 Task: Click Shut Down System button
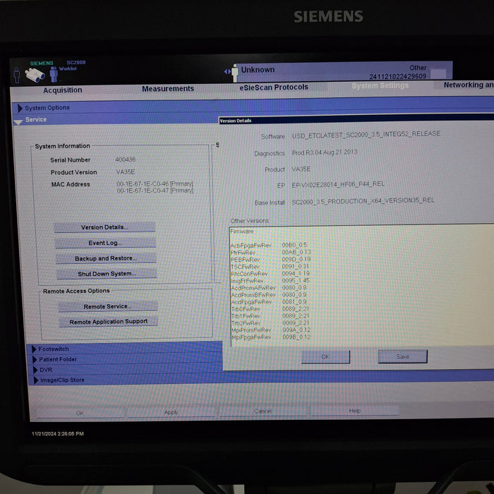click(107, 274)
